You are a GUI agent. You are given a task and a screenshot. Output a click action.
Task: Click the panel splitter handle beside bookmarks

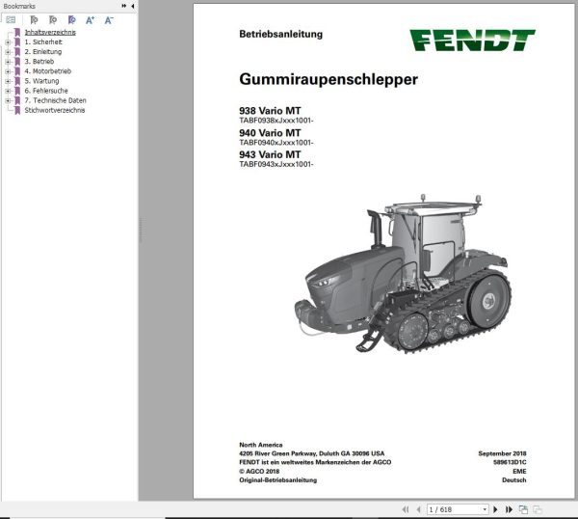pos(140,230)
